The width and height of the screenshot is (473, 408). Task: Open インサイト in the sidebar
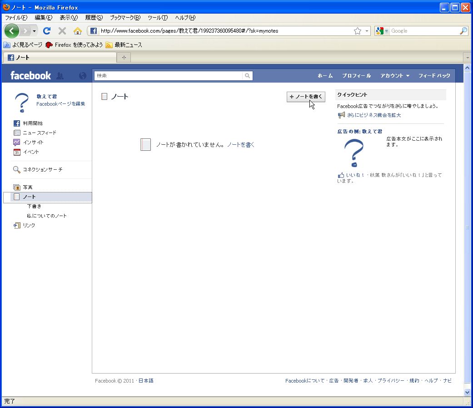(x=28, y=142)
